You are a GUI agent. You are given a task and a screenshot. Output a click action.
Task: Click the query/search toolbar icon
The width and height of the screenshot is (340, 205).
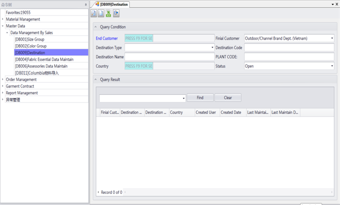click(94, 14)
